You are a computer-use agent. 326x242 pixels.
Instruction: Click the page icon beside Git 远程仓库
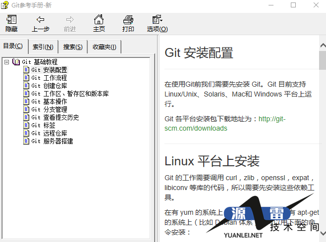pyautogui.click(x=26, y=133)
